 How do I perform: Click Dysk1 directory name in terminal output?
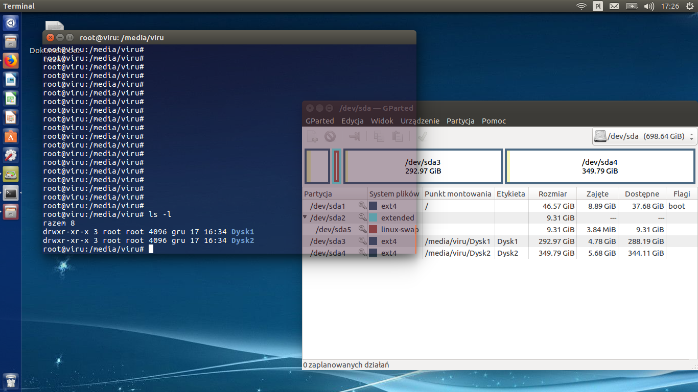tap(243, 232)
